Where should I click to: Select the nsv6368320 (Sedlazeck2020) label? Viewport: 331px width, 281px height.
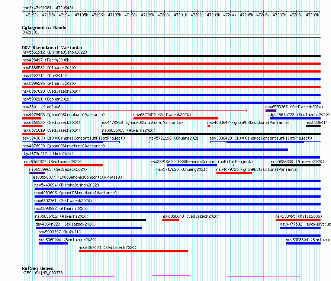click(51, 122)
